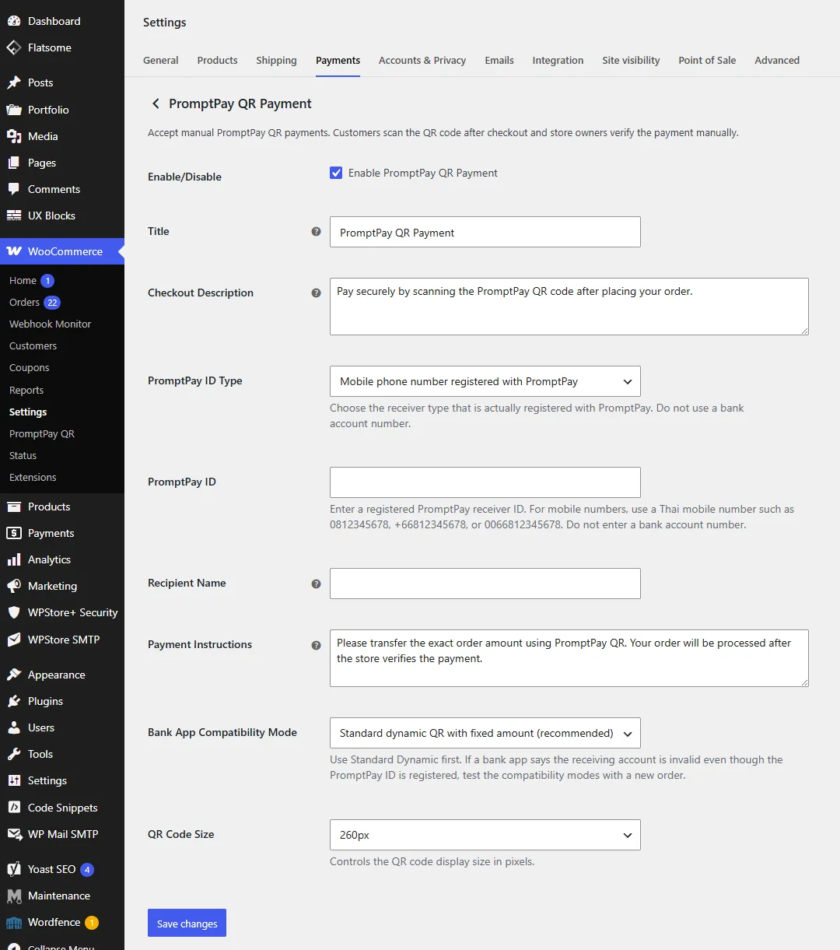
Task: Click the Comments speech bubble icon
Action: pyautogui.click(x=14, y=189)
